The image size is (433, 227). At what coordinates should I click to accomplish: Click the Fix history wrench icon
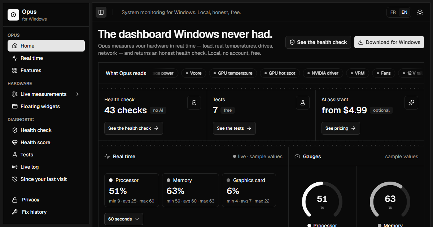click(x=15, y=212)
